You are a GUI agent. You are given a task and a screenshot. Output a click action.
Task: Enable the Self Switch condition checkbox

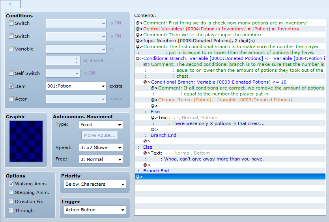(11, 73)
